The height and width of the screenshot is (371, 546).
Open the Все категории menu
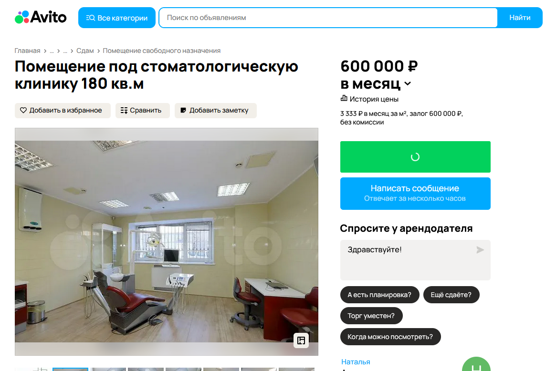tap(116, 18)
